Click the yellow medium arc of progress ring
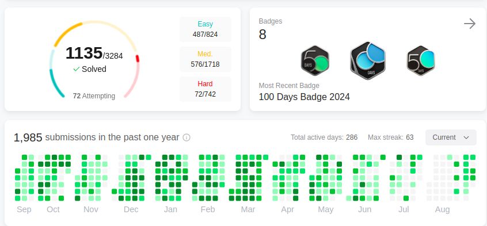 (67, 33)
